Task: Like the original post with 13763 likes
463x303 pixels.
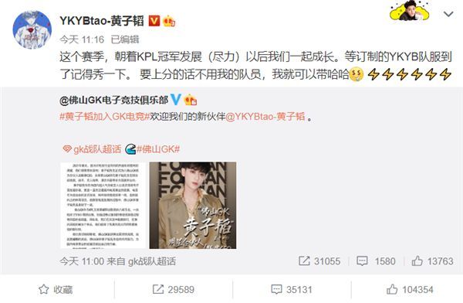Action: tap(432, 261)
